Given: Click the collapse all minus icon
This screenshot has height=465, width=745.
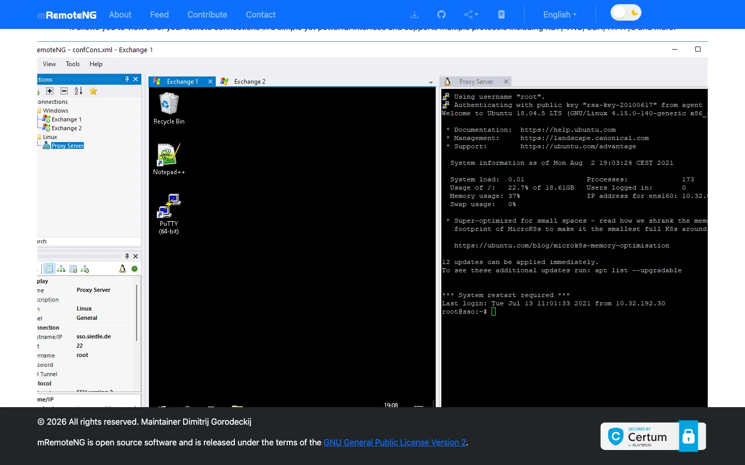Looking at the screenshot, I should coord(64,91).
